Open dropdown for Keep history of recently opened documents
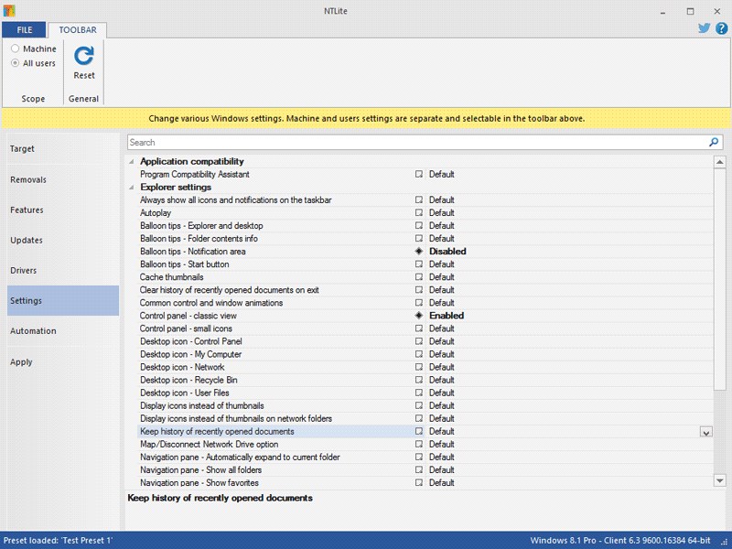The height and width of the screenshot is (549, 732). click(x=705, y=432)
